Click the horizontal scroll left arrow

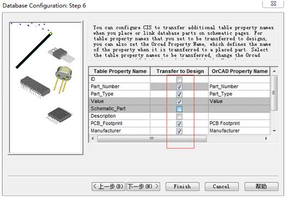point(93,139)
